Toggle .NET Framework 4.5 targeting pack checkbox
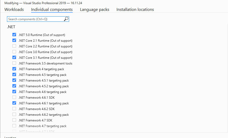228x138 pixels. pos(14,75)
